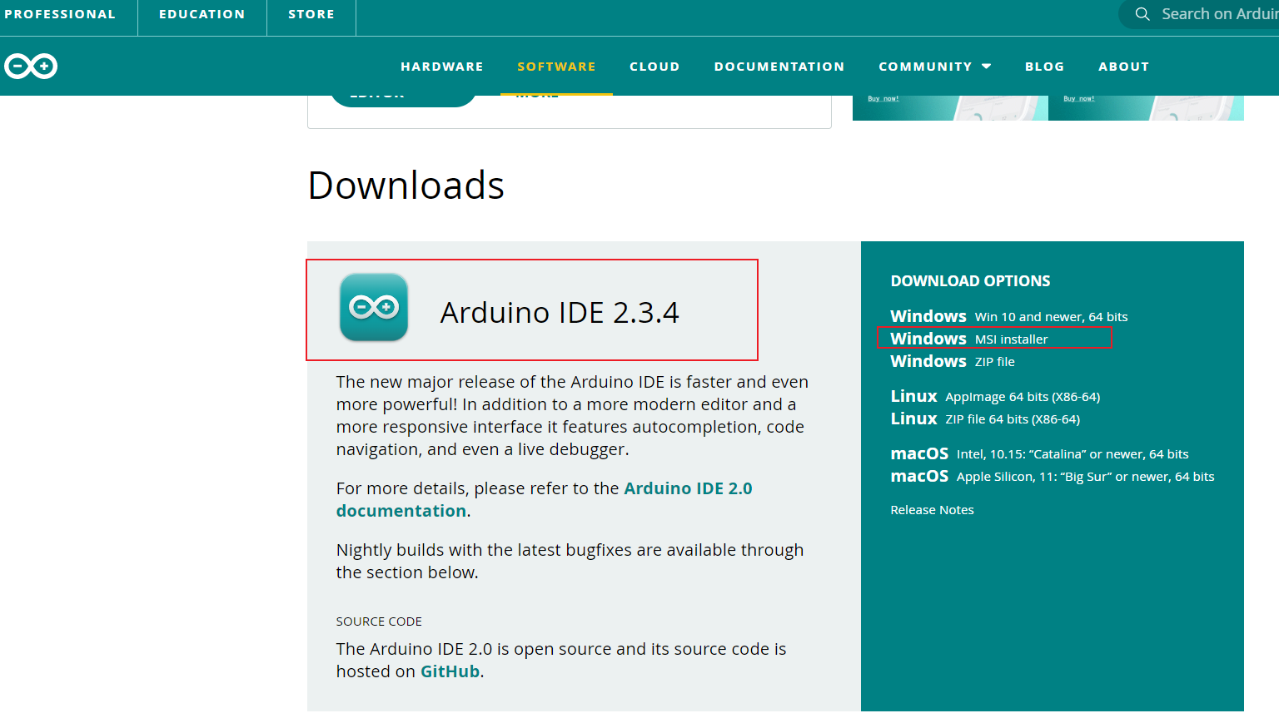1279x728 pixels.
Task: Download Linux AppImage 64 bits
Action: tap(995, 396)
